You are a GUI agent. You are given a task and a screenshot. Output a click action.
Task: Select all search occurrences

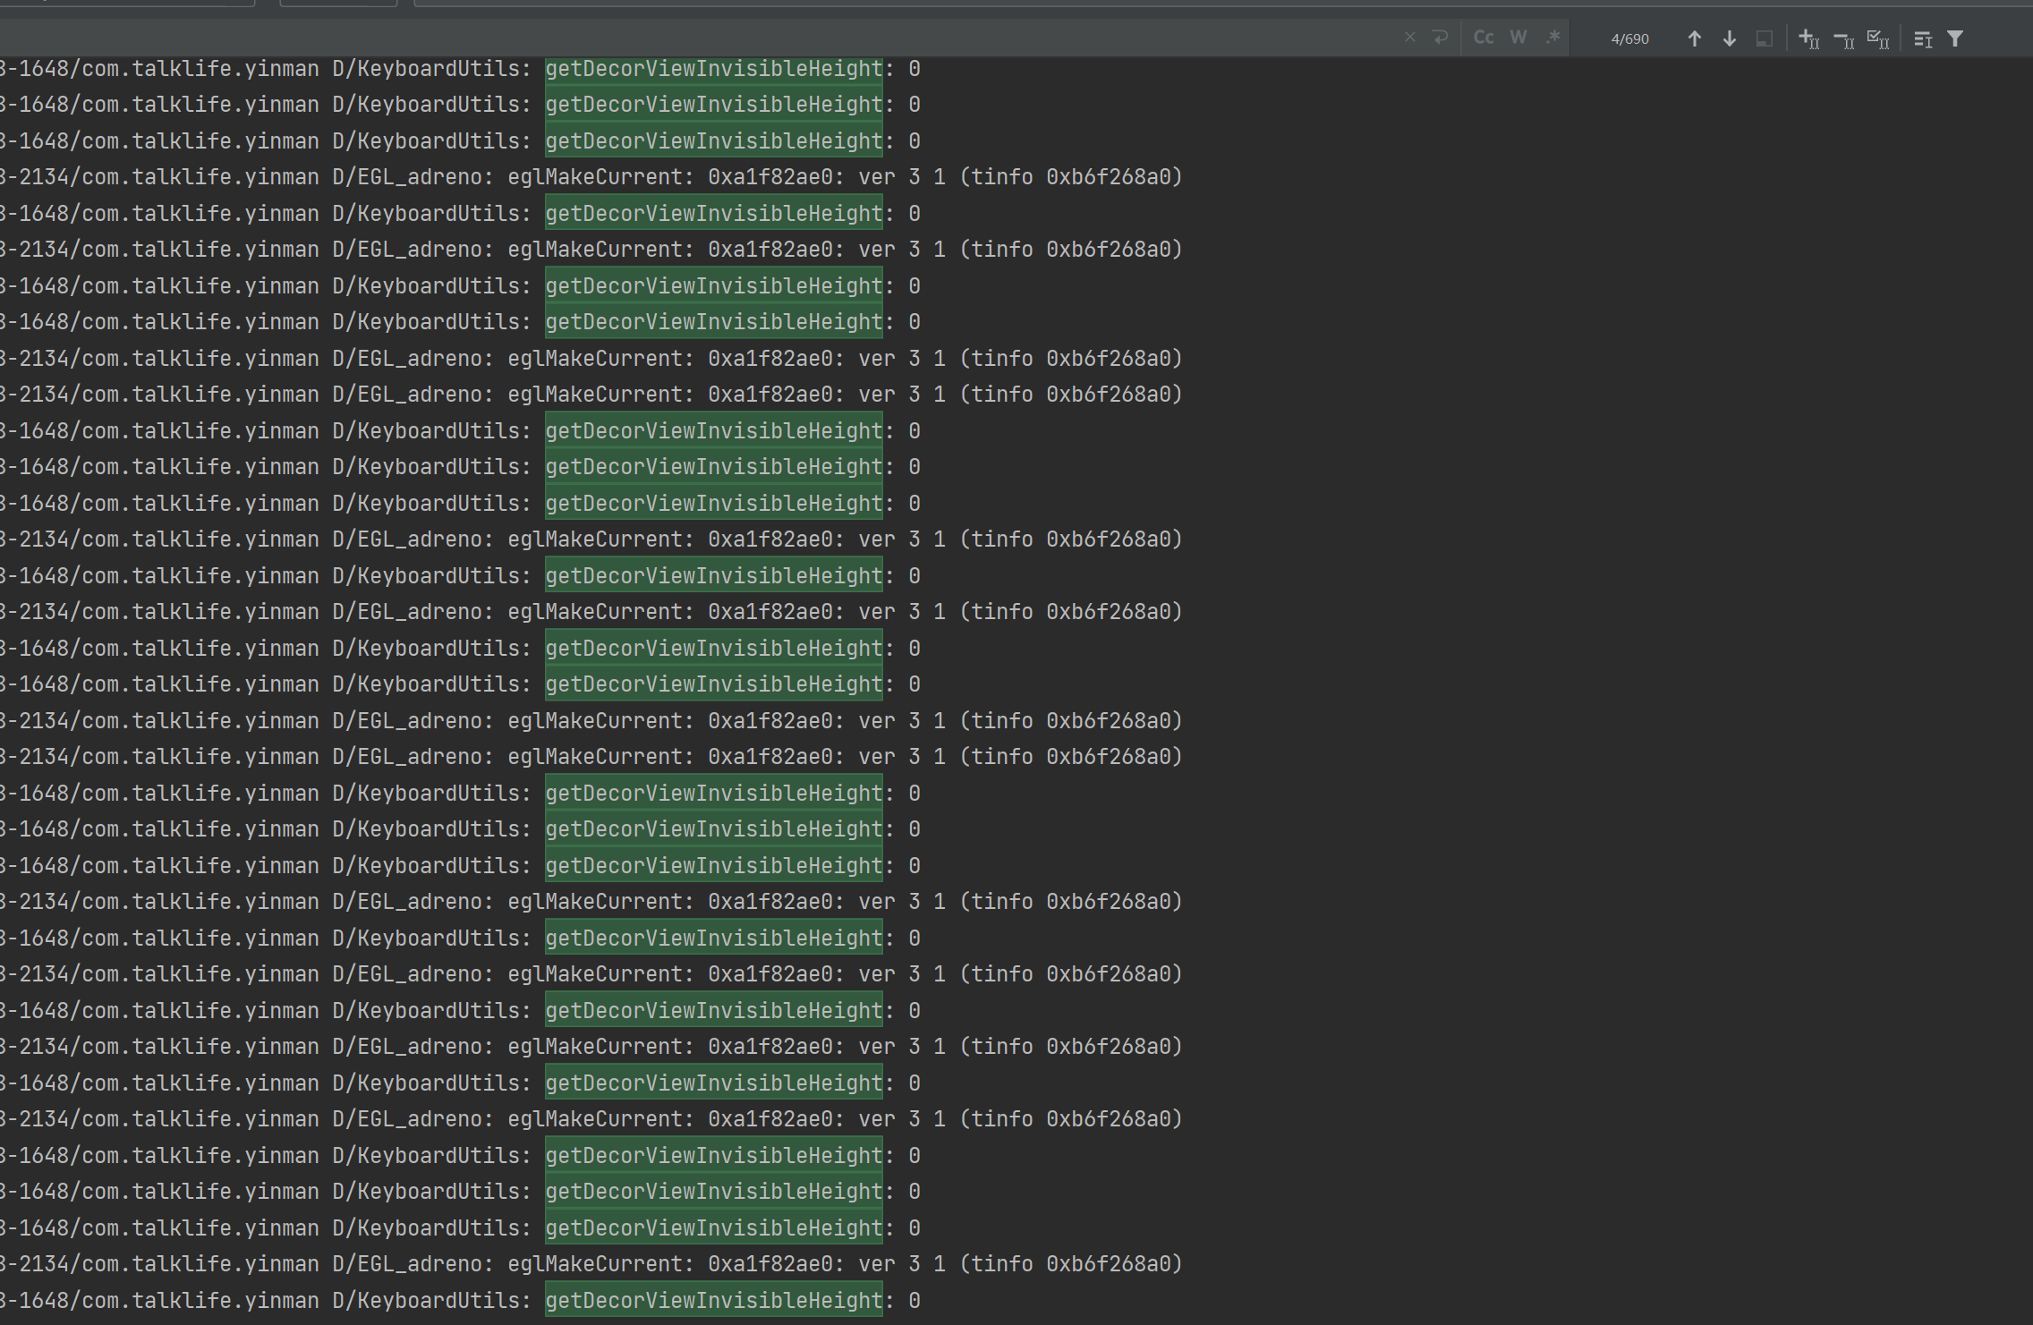tap(1877, 38)
